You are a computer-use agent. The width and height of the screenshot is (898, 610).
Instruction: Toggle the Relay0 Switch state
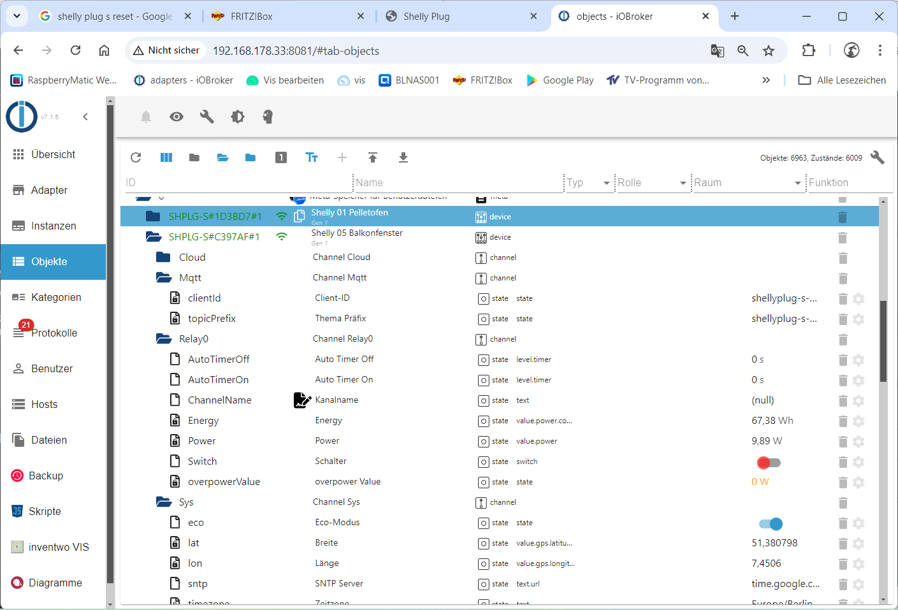pyautogui.click(x=769, y=462)
